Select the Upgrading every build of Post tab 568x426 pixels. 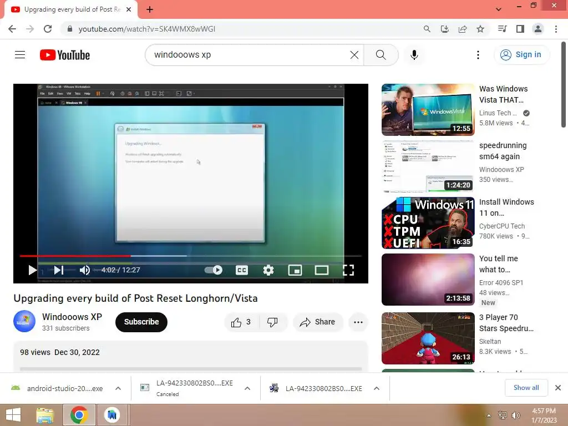click(71, 9)
